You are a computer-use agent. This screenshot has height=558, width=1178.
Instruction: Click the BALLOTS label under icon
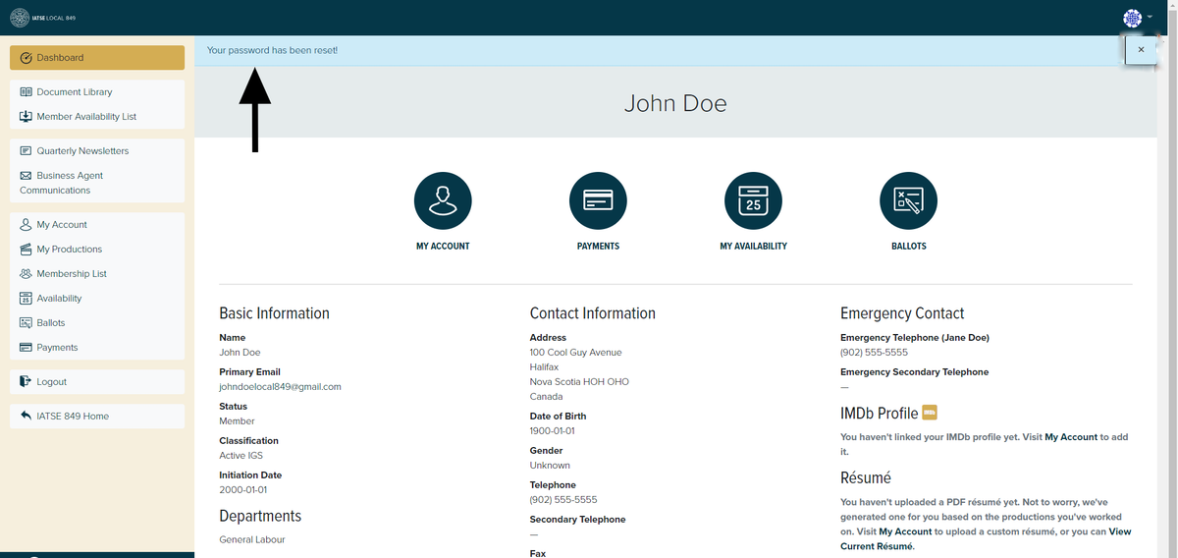click(908, 247)
